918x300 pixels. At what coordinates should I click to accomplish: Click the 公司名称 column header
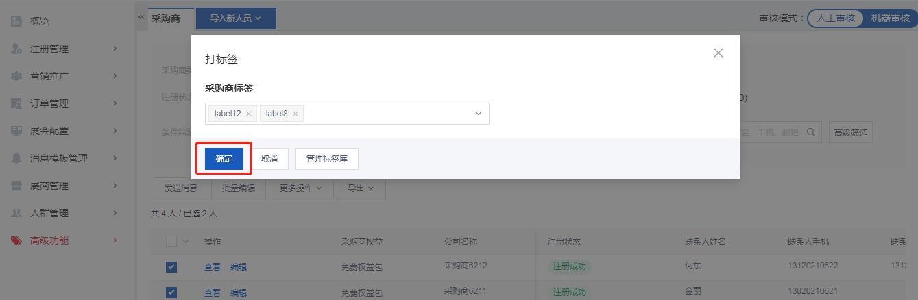coord(461,242)
